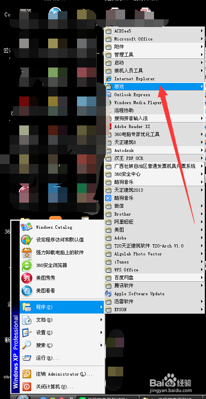Open 360安全浏览器 browser icon

tap(26, 265)
